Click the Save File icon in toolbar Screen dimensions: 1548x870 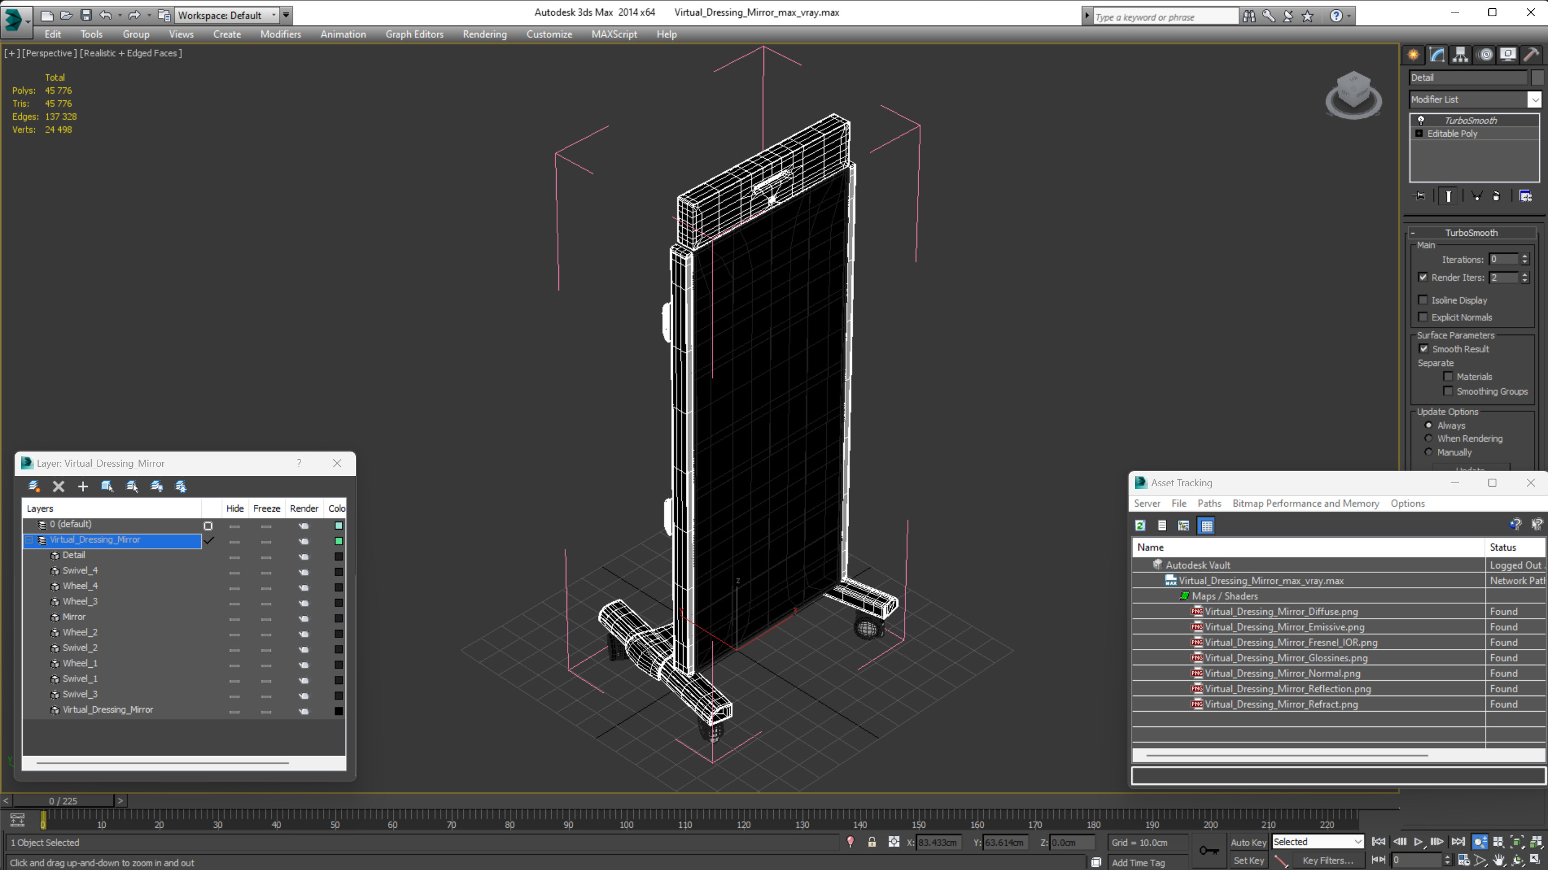coord(86,15)
